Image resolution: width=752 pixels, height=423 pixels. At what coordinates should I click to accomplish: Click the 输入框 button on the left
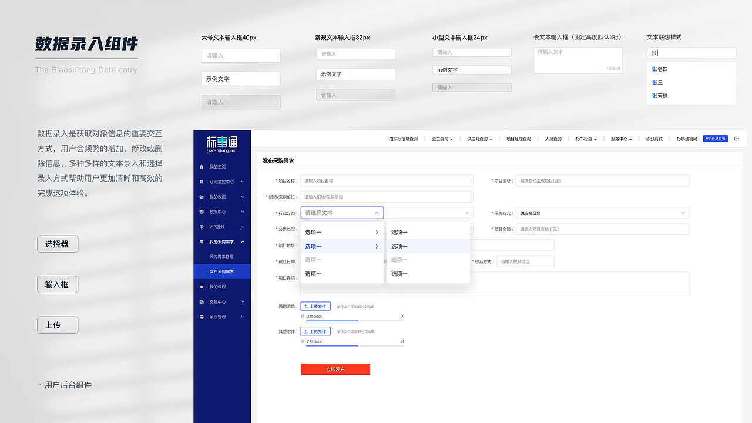[58, 284]
